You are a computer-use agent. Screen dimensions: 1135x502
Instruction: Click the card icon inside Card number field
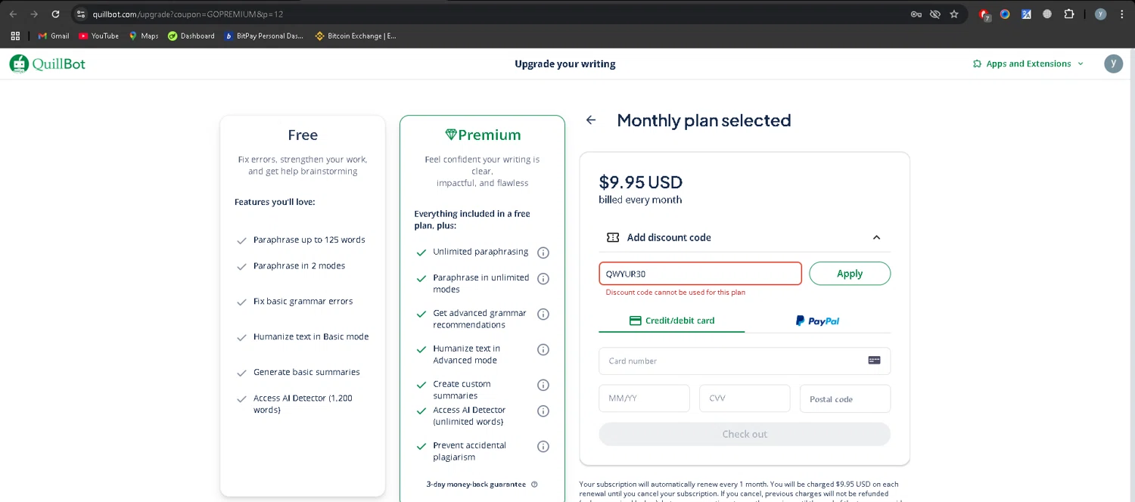click(x=874, y=361)
